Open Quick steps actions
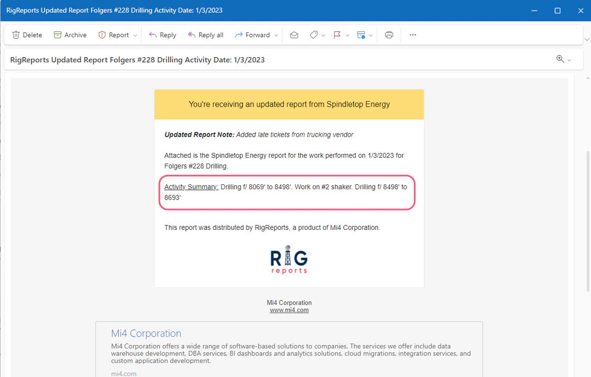Image resolution: width=591 pixels, height=377 pixels. [362, 35]
